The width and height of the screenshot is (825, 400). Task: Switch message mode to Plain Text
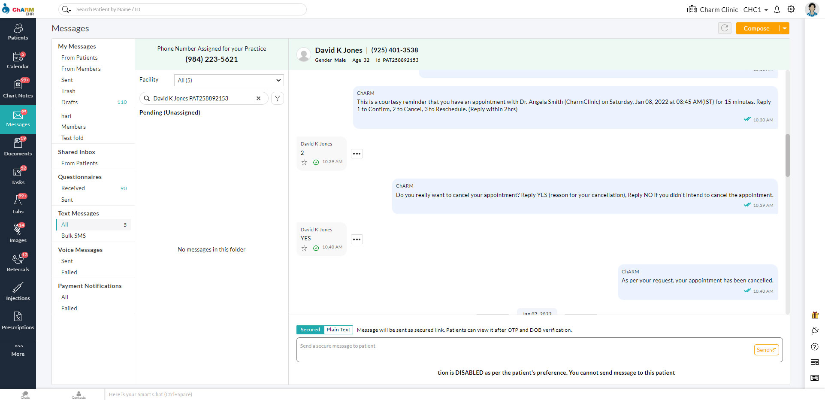coord(338,330)
